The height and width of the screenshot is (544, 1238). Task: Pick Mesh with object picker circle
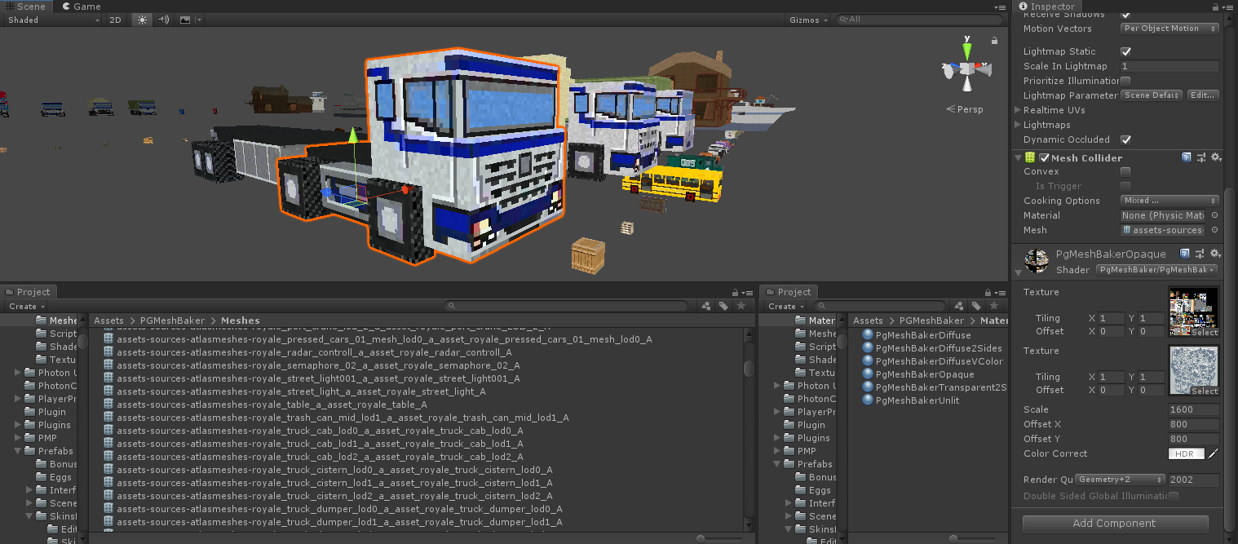(1214, 230)
